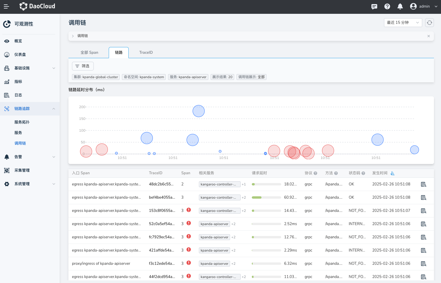
Task: Click the green latency bar on the 60.92ms row
Action: (256, 197)
